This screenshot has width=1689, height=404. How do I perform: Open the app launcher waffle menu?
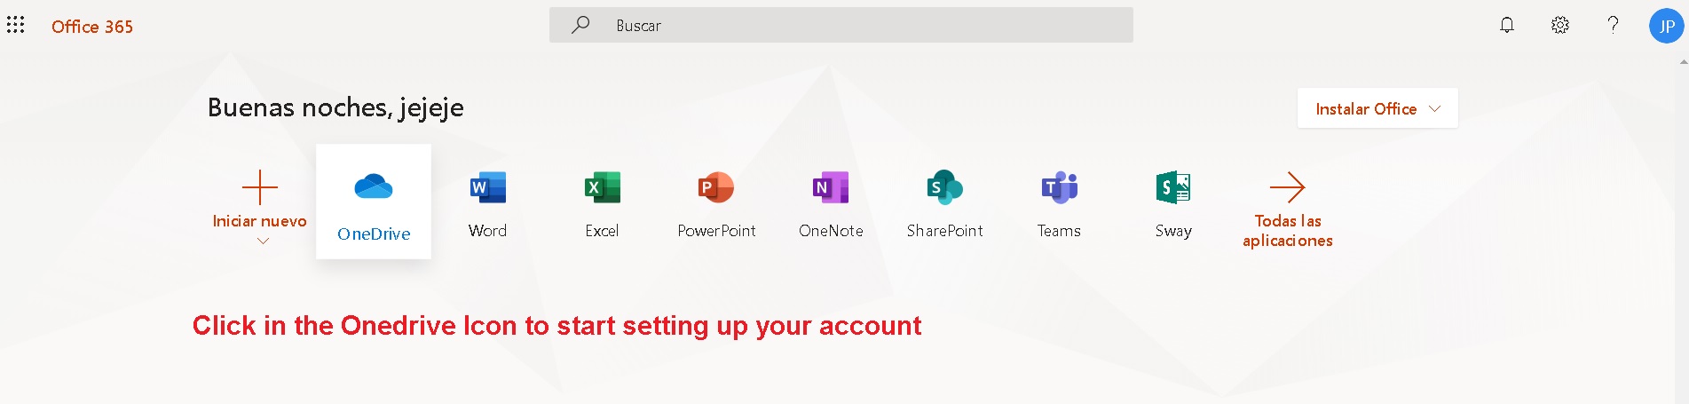coord(16,25)
